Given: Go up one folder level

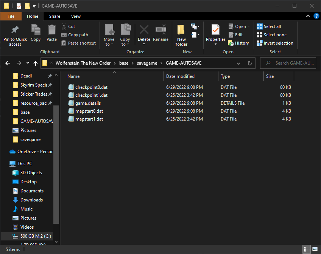Looking at the screenshot, I should pyautogui.click(x=36, y=63).
